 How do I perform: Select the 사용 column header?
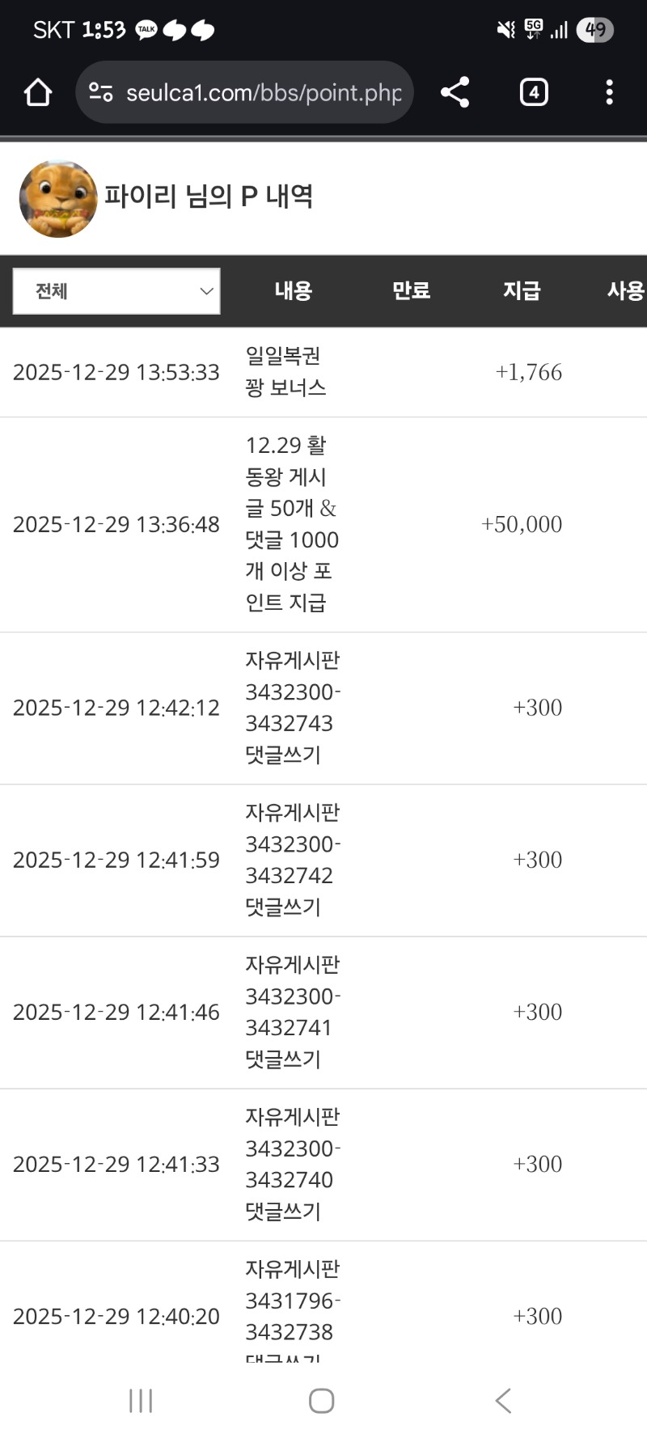coord(625,291)
